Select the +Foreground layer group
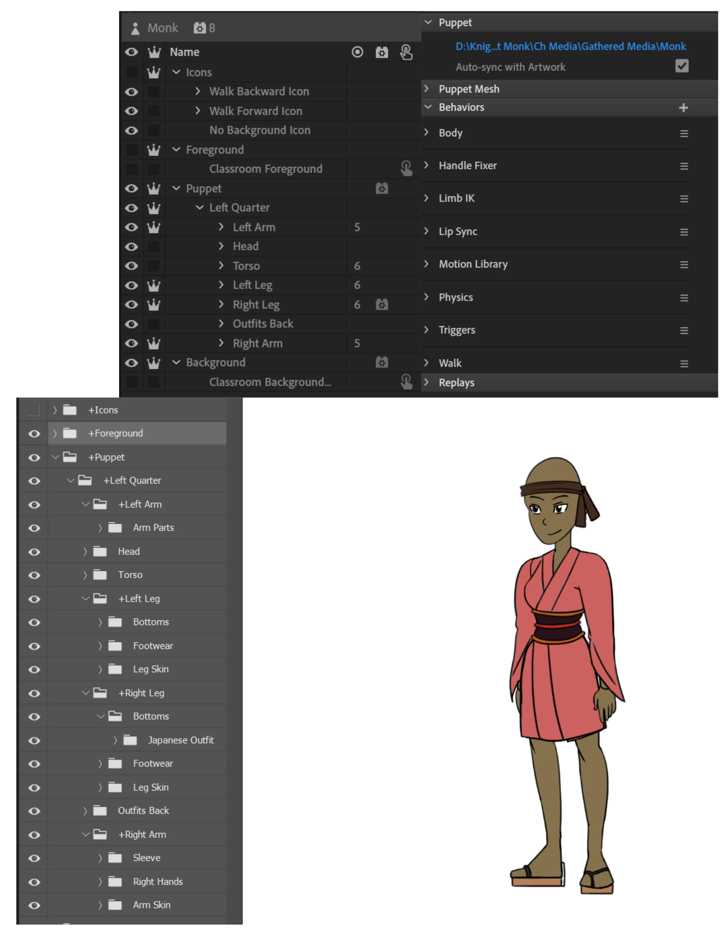The width and height of the screenshot is (728, 942). point(116,433)
